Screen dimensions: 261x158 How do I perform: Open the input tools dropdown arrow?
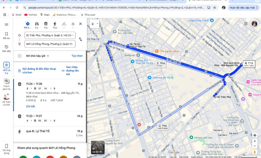98,23
